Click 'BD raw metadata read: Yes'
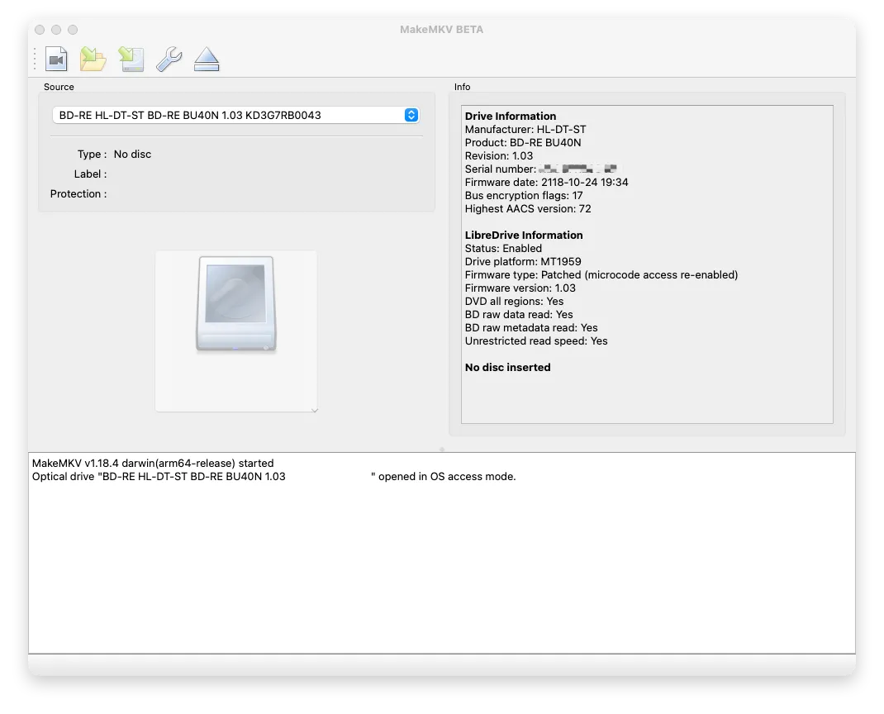884x714 pixels. [531, 328]
